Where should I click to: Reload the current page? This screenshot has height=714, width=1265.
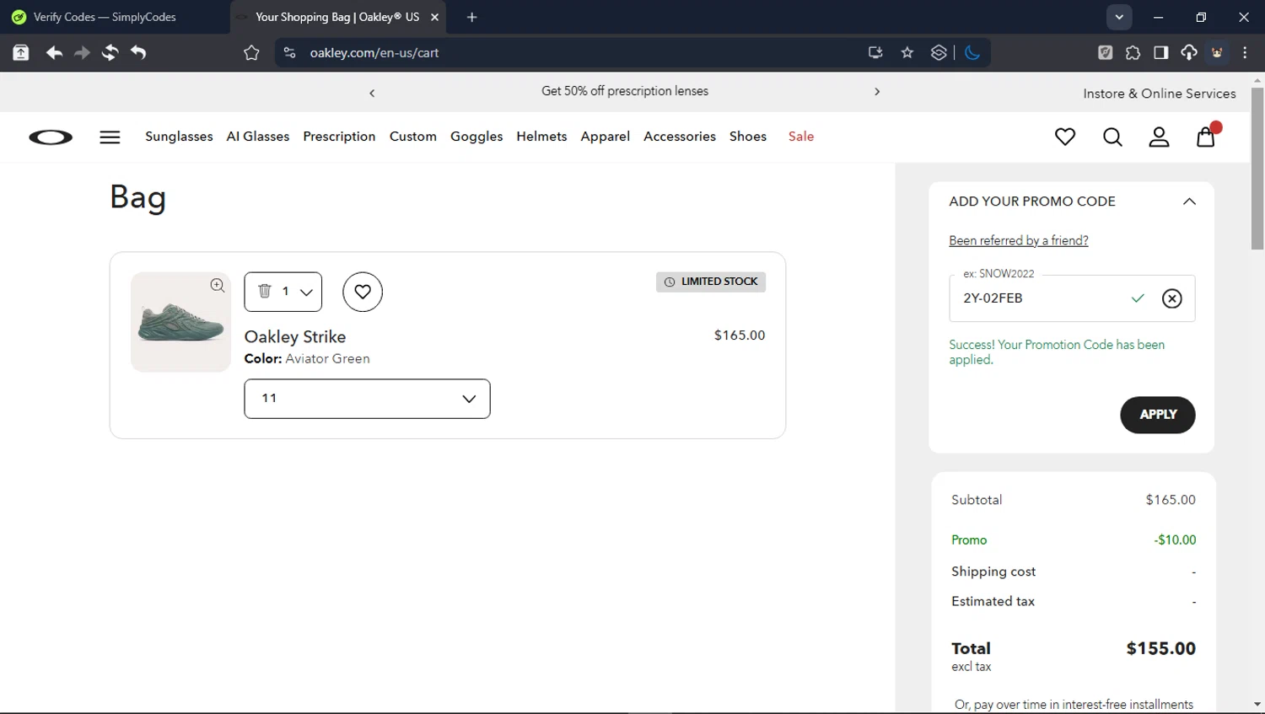click(x=110, y=52)
